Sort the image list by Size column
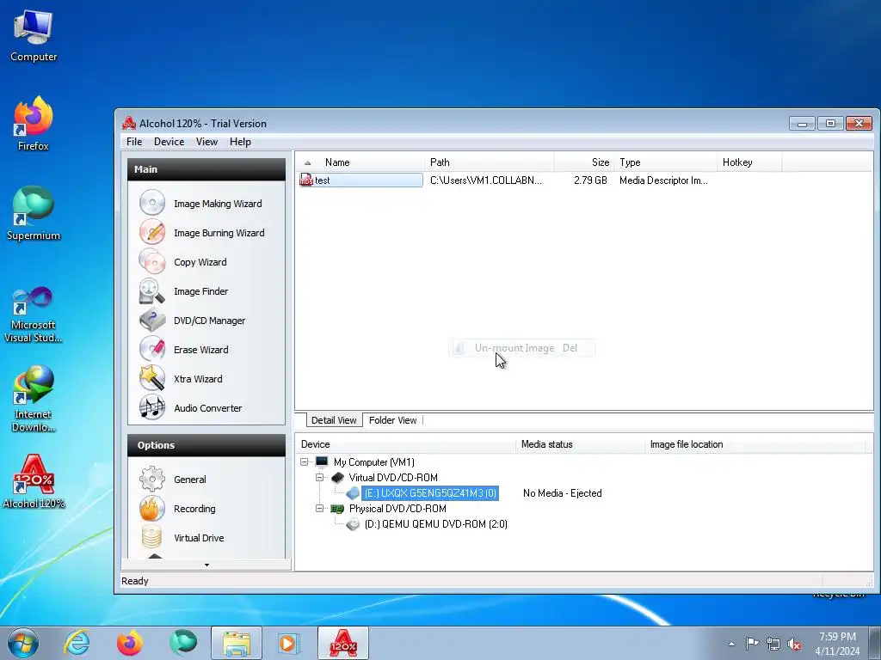Screen dimensions: 881x660 584,162
